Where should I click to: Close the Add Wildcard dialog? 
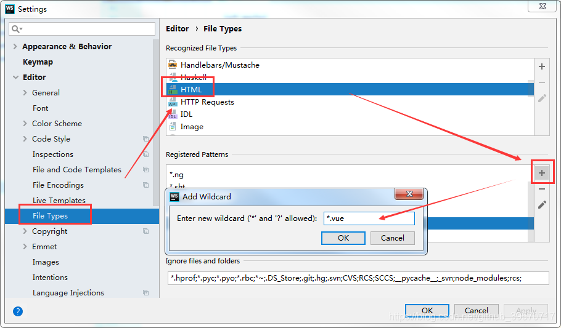[409, 194]
